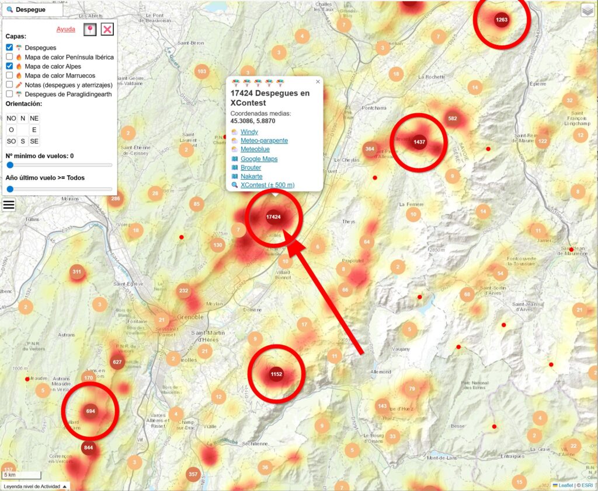
Task: Select the 1263 takeoff cluster
Action: [x=501, y=20]
